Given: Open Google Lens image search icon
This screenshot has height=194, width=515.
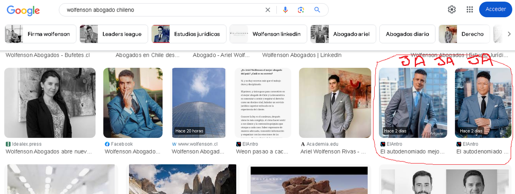Looking at the screenshot, I should click(301, 10).
